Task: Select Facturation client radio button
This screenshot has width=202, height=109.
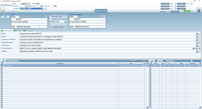Action: pos(50,17)
